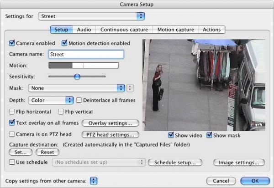
Task: Check the Flip horizontal option
Action: 12,112
